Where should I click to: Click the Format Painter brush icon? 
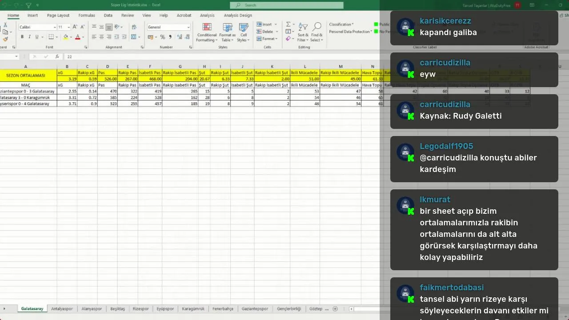(x=5, y=39)
